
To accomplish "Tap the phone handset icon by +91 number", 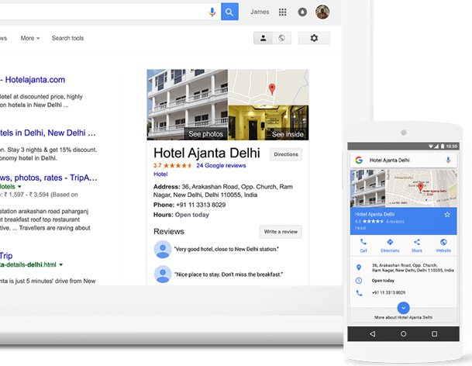I will click(359, 293).
